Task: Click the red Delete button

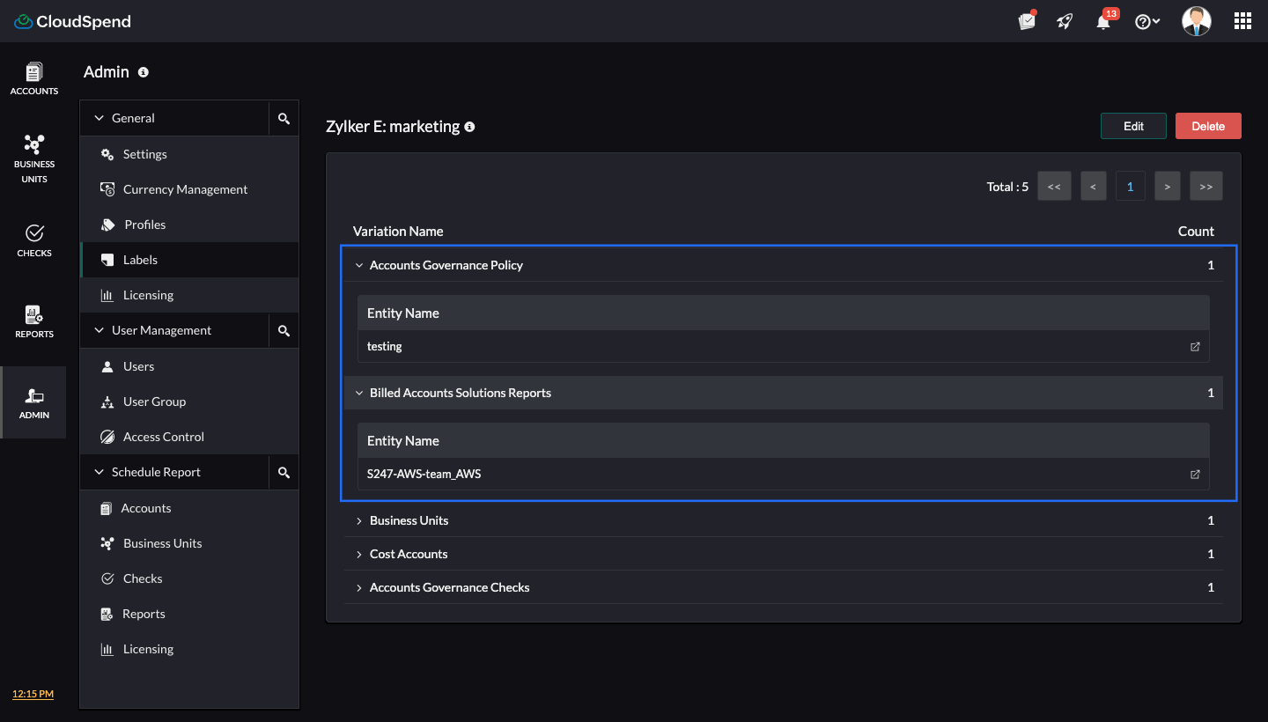Action: click(x=1208, y=126)
